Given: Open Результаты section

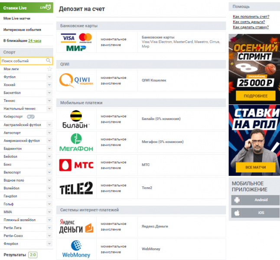Looking at the screenshot, I should coord(15,255).
